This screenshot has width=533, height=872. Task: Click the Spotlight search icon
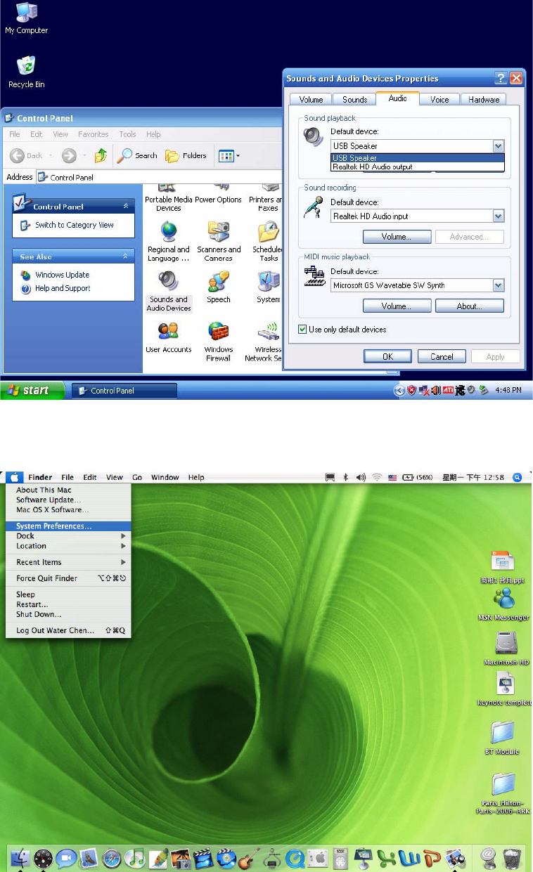(517, 477)
